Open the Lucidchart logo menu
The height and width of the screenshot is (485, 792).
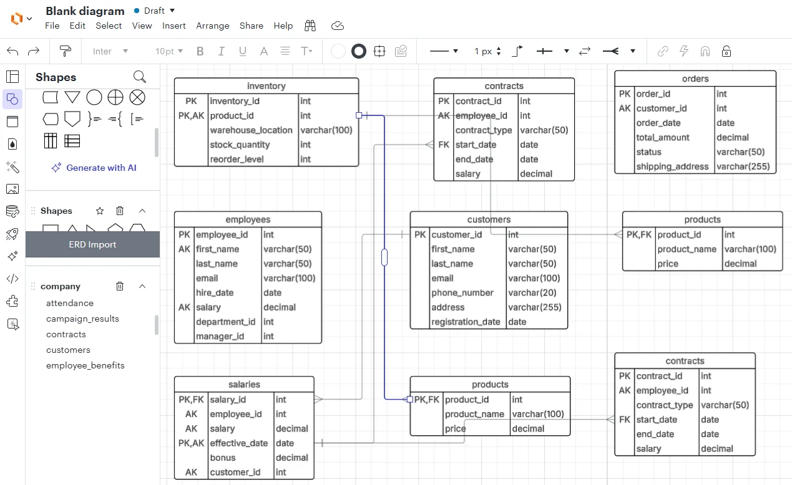click(x=21, y=19)
